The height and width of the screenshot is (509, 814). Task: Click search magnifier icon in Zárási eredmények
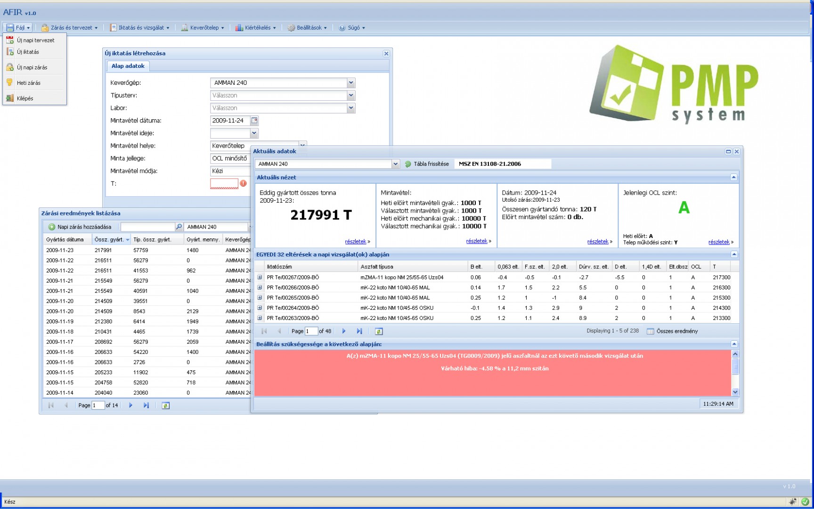pyautogui.click(x=179, y=227)
